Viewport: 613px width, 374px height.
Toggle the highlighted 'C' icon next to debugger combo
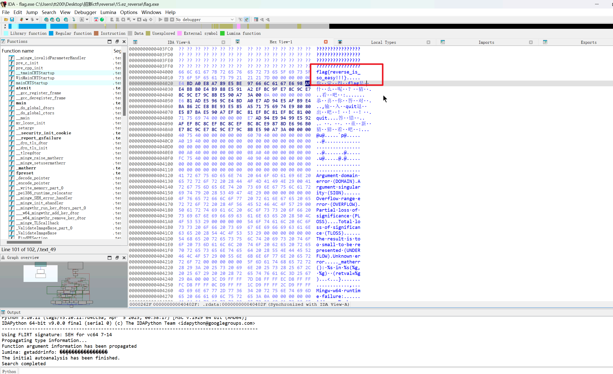(246, 20)
